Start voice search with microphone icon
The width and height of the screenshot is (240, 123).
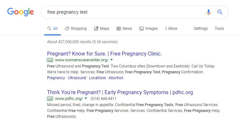[x=208, y=12]
